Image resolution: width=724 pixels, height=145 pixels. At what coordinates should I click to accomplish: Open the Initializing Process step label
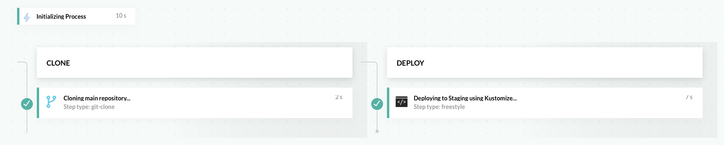coord(61,17)
